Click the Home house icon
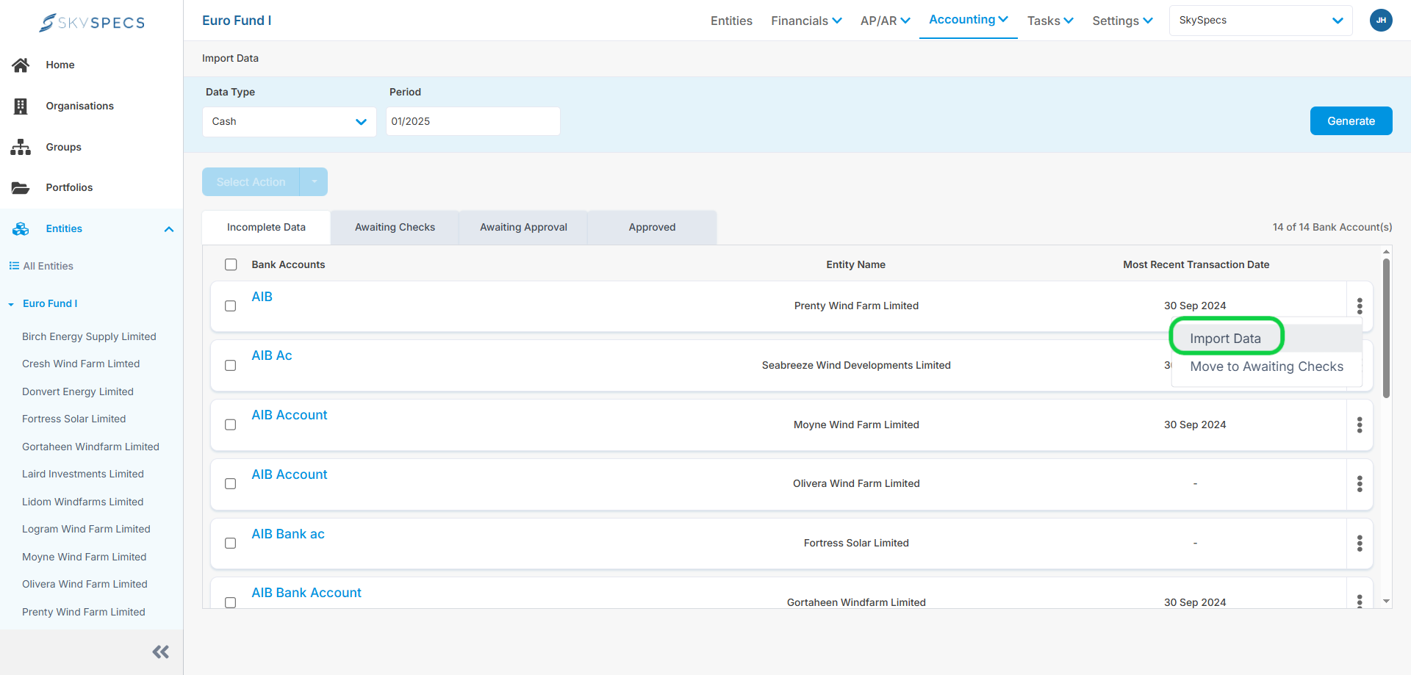 (21, 65)
